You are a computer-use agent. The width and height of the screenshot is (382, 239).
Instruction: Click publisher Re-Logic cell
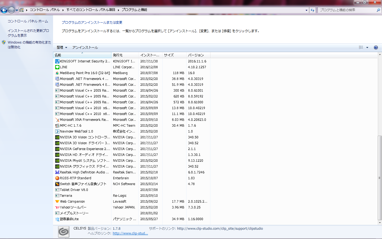(x=120, y=196)
